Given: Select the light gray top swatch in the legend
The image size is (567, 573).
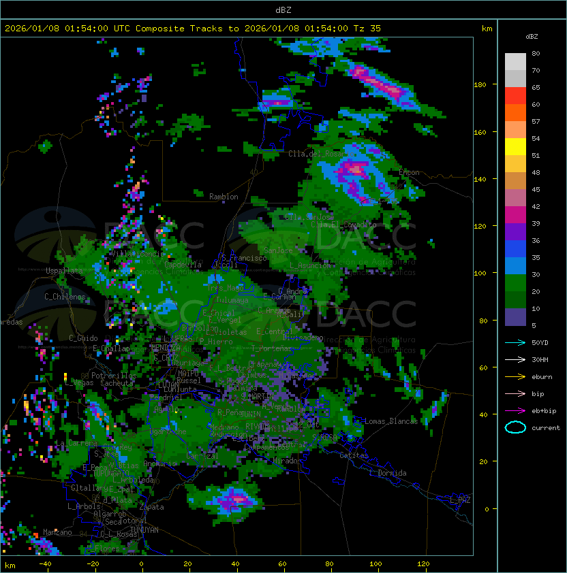Looking at the screenshot, I should (x=515, y=62).
